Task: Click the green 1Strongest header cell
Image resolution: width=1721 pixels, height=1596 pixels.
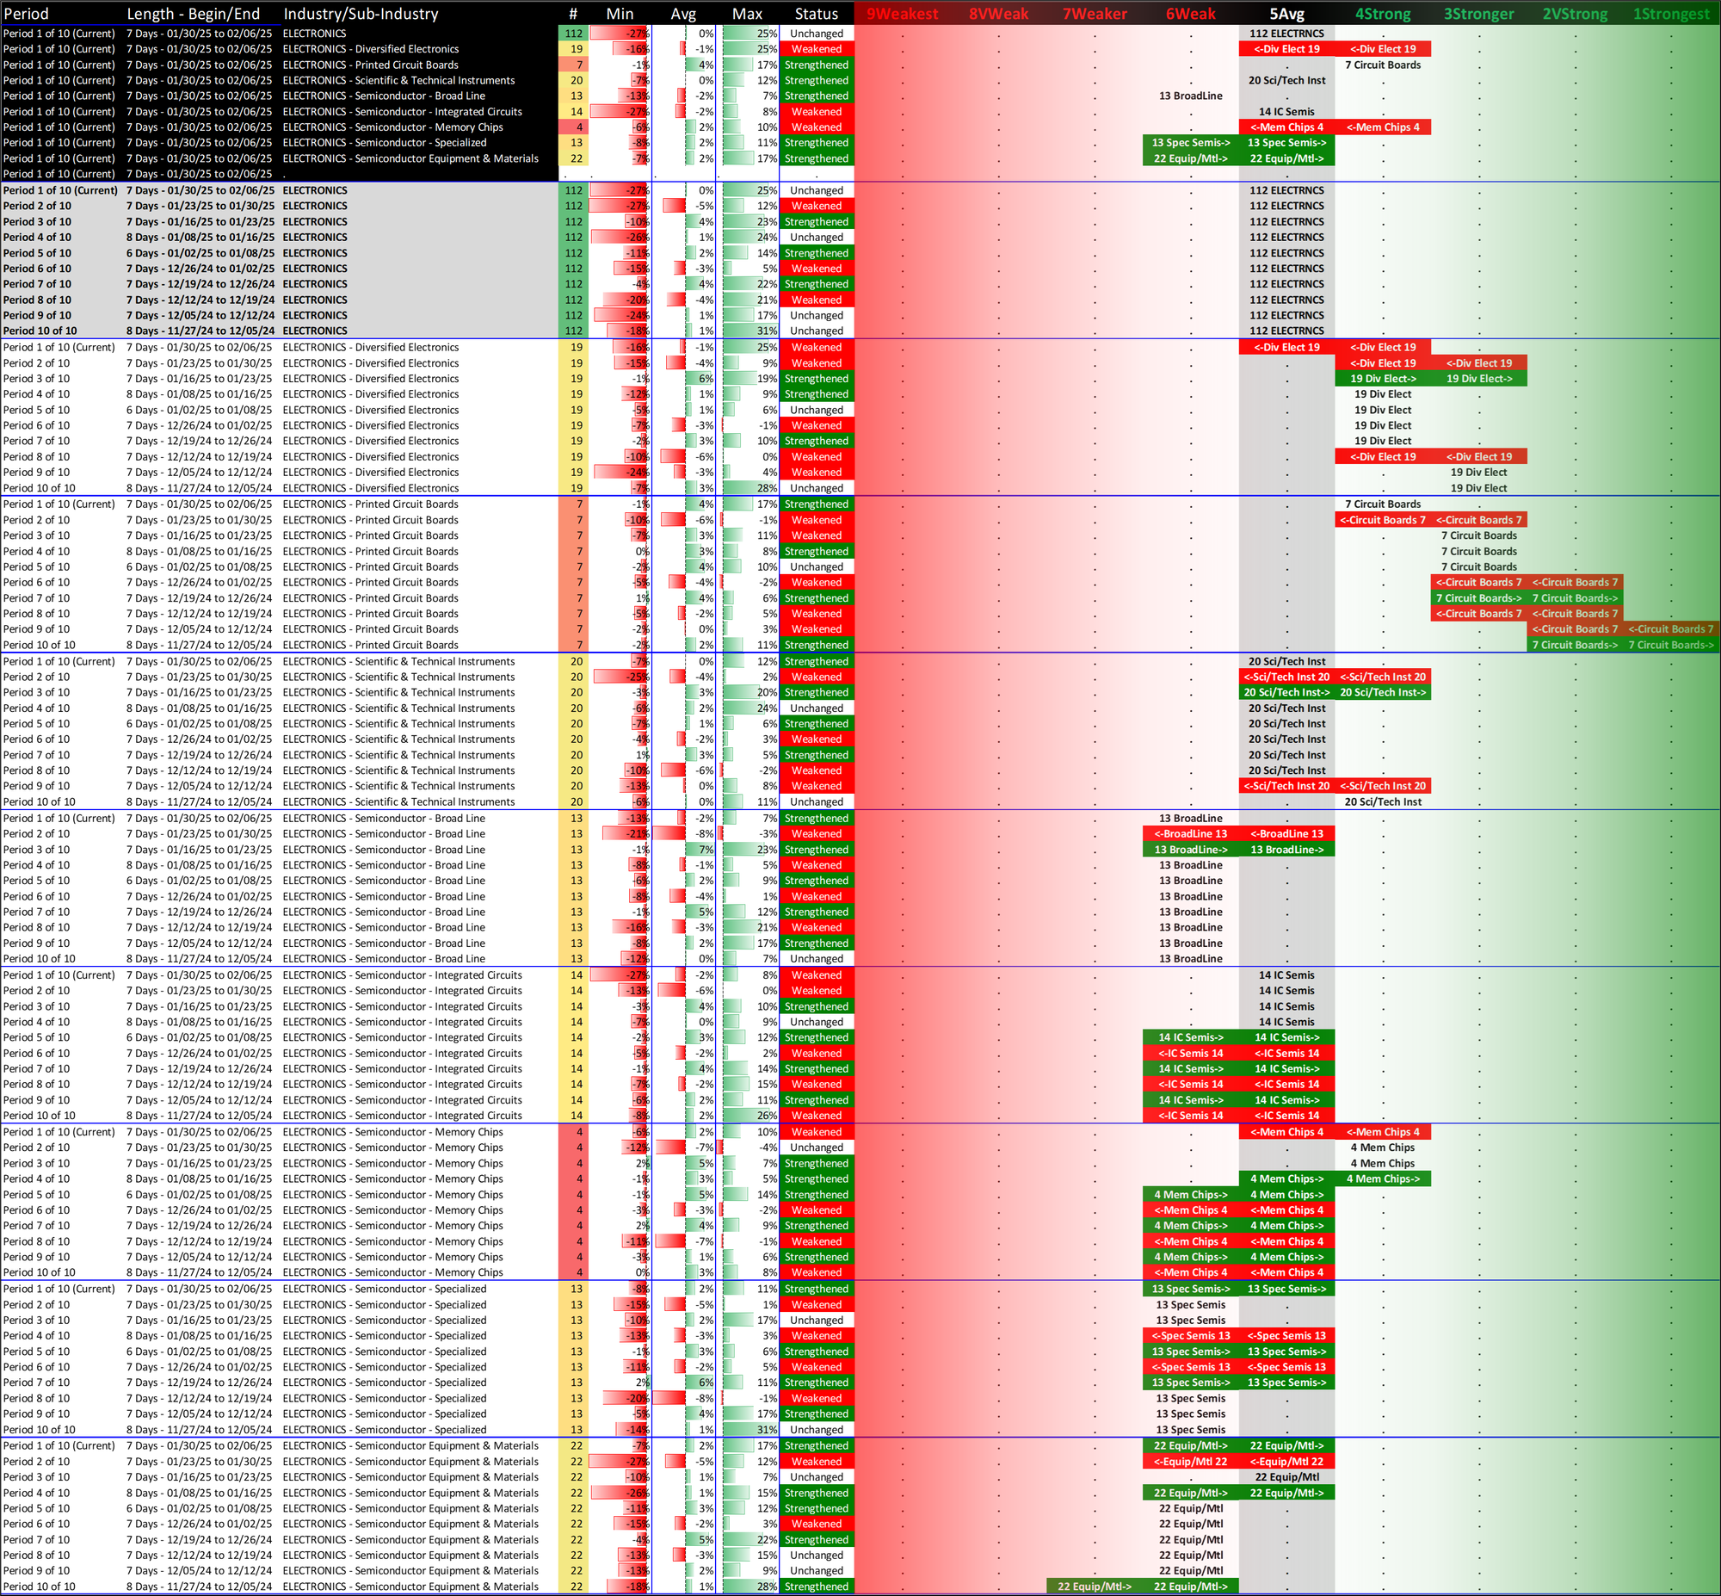Action: coord(1671,14)
